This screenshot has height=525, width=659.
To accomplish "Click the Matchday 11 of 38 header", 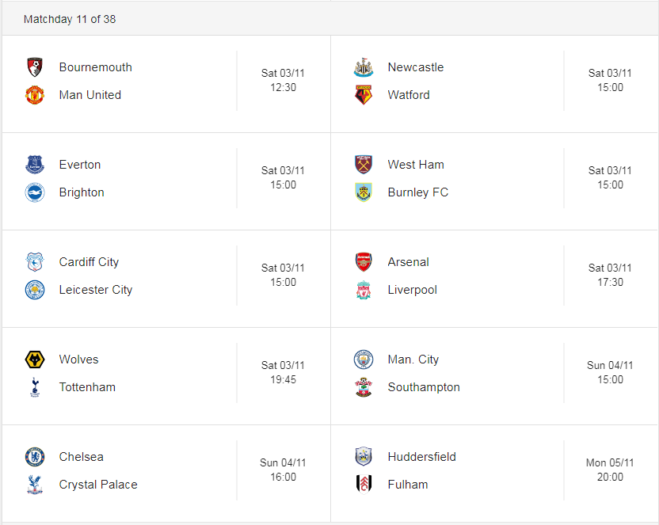I will tap(70, 19).
